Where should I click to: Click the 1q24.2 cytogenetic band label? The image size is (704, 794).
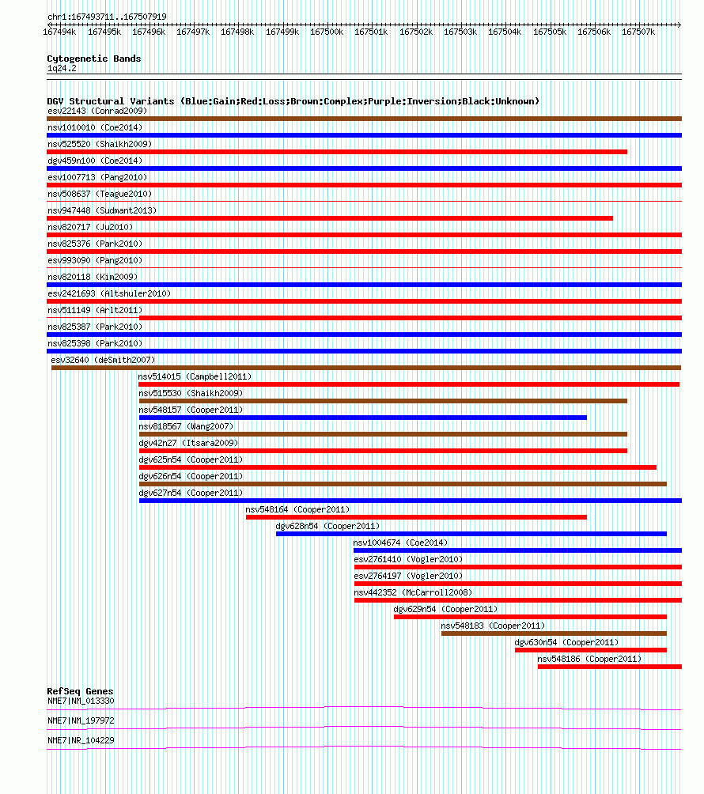62,68
